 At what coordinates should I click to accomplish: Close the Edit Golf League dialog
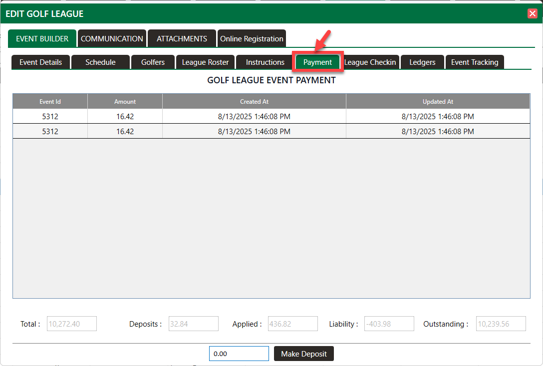532,13
